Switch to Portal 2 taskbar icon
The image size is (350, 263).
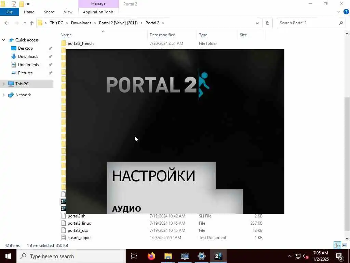218,256
